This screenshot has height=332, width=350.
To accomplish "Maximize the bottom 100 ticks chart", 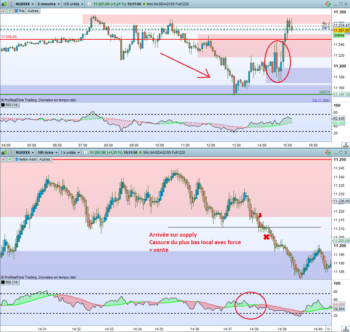I will (x=340, y=152).
